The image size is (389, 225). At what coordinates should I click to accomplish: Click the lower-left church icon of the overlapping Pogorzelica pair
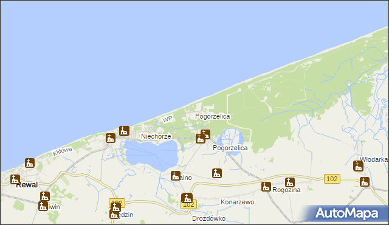point(201,139)
